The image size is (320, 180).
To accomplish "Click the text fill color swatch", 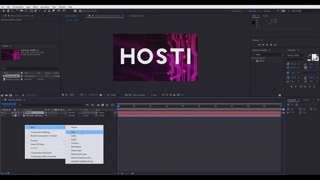I will click(314, 56).
